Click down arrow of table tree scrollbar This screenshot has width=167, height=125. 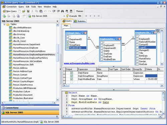pyautogui.click(x=57, y=100)
